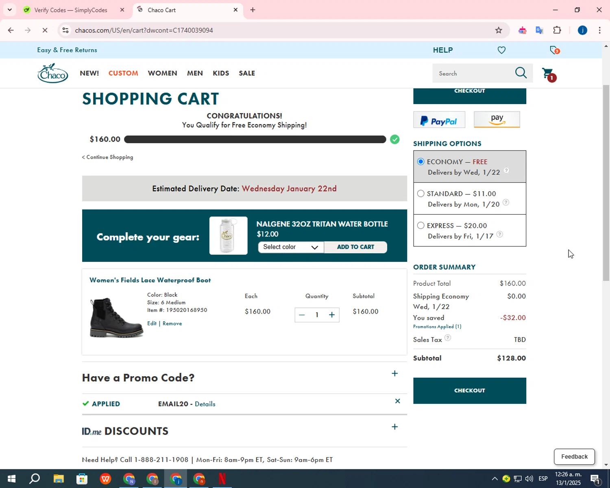Pay with PayPal button
Image resolution: width=610 pixels, height=488 pixels.
439,120
